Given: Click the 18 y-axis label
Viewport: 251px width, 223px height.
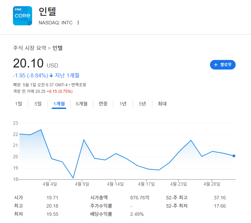Looking at the screenshot, I should click(x=15, y=179).
